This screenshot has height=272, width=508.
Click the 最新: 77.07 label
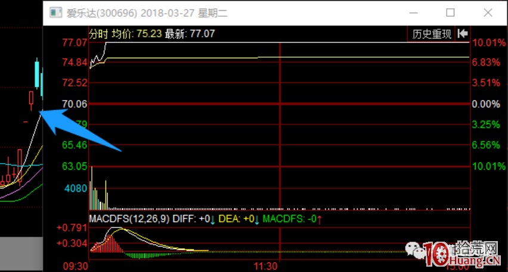(x=190, y=34)
